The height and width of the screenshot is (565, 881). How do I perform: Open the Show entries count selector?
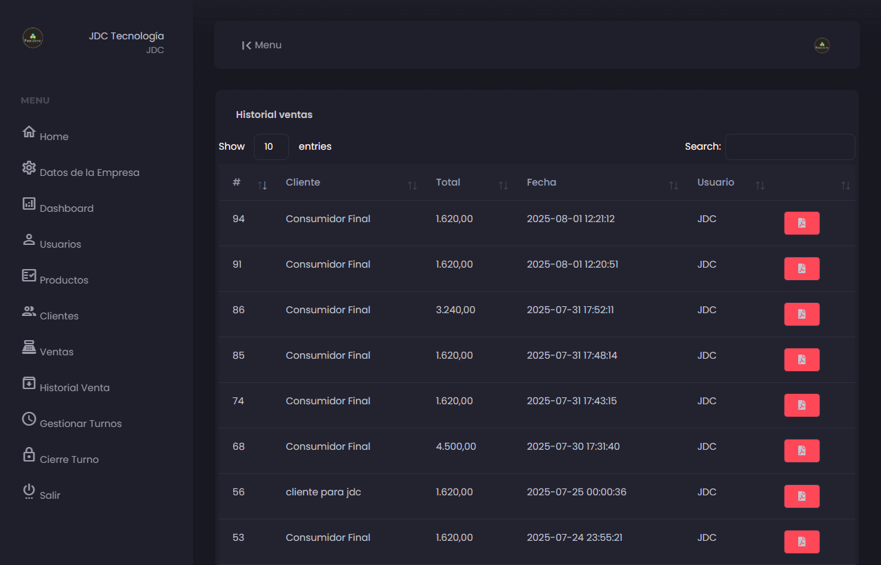click(271, 147)
